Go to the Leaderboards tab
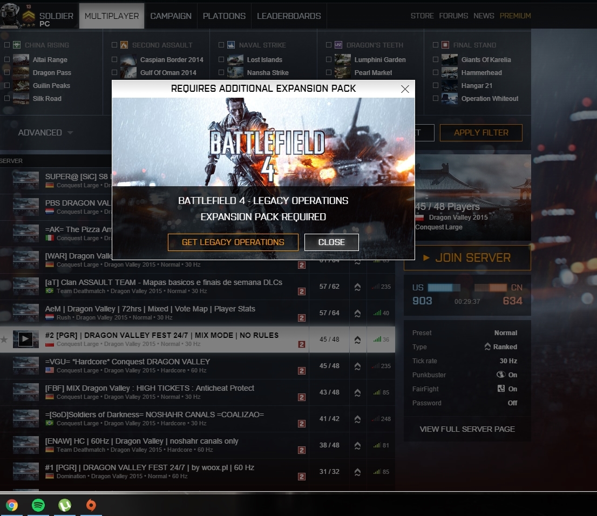This screenshot has height=516, width=597. coord(289,16)
